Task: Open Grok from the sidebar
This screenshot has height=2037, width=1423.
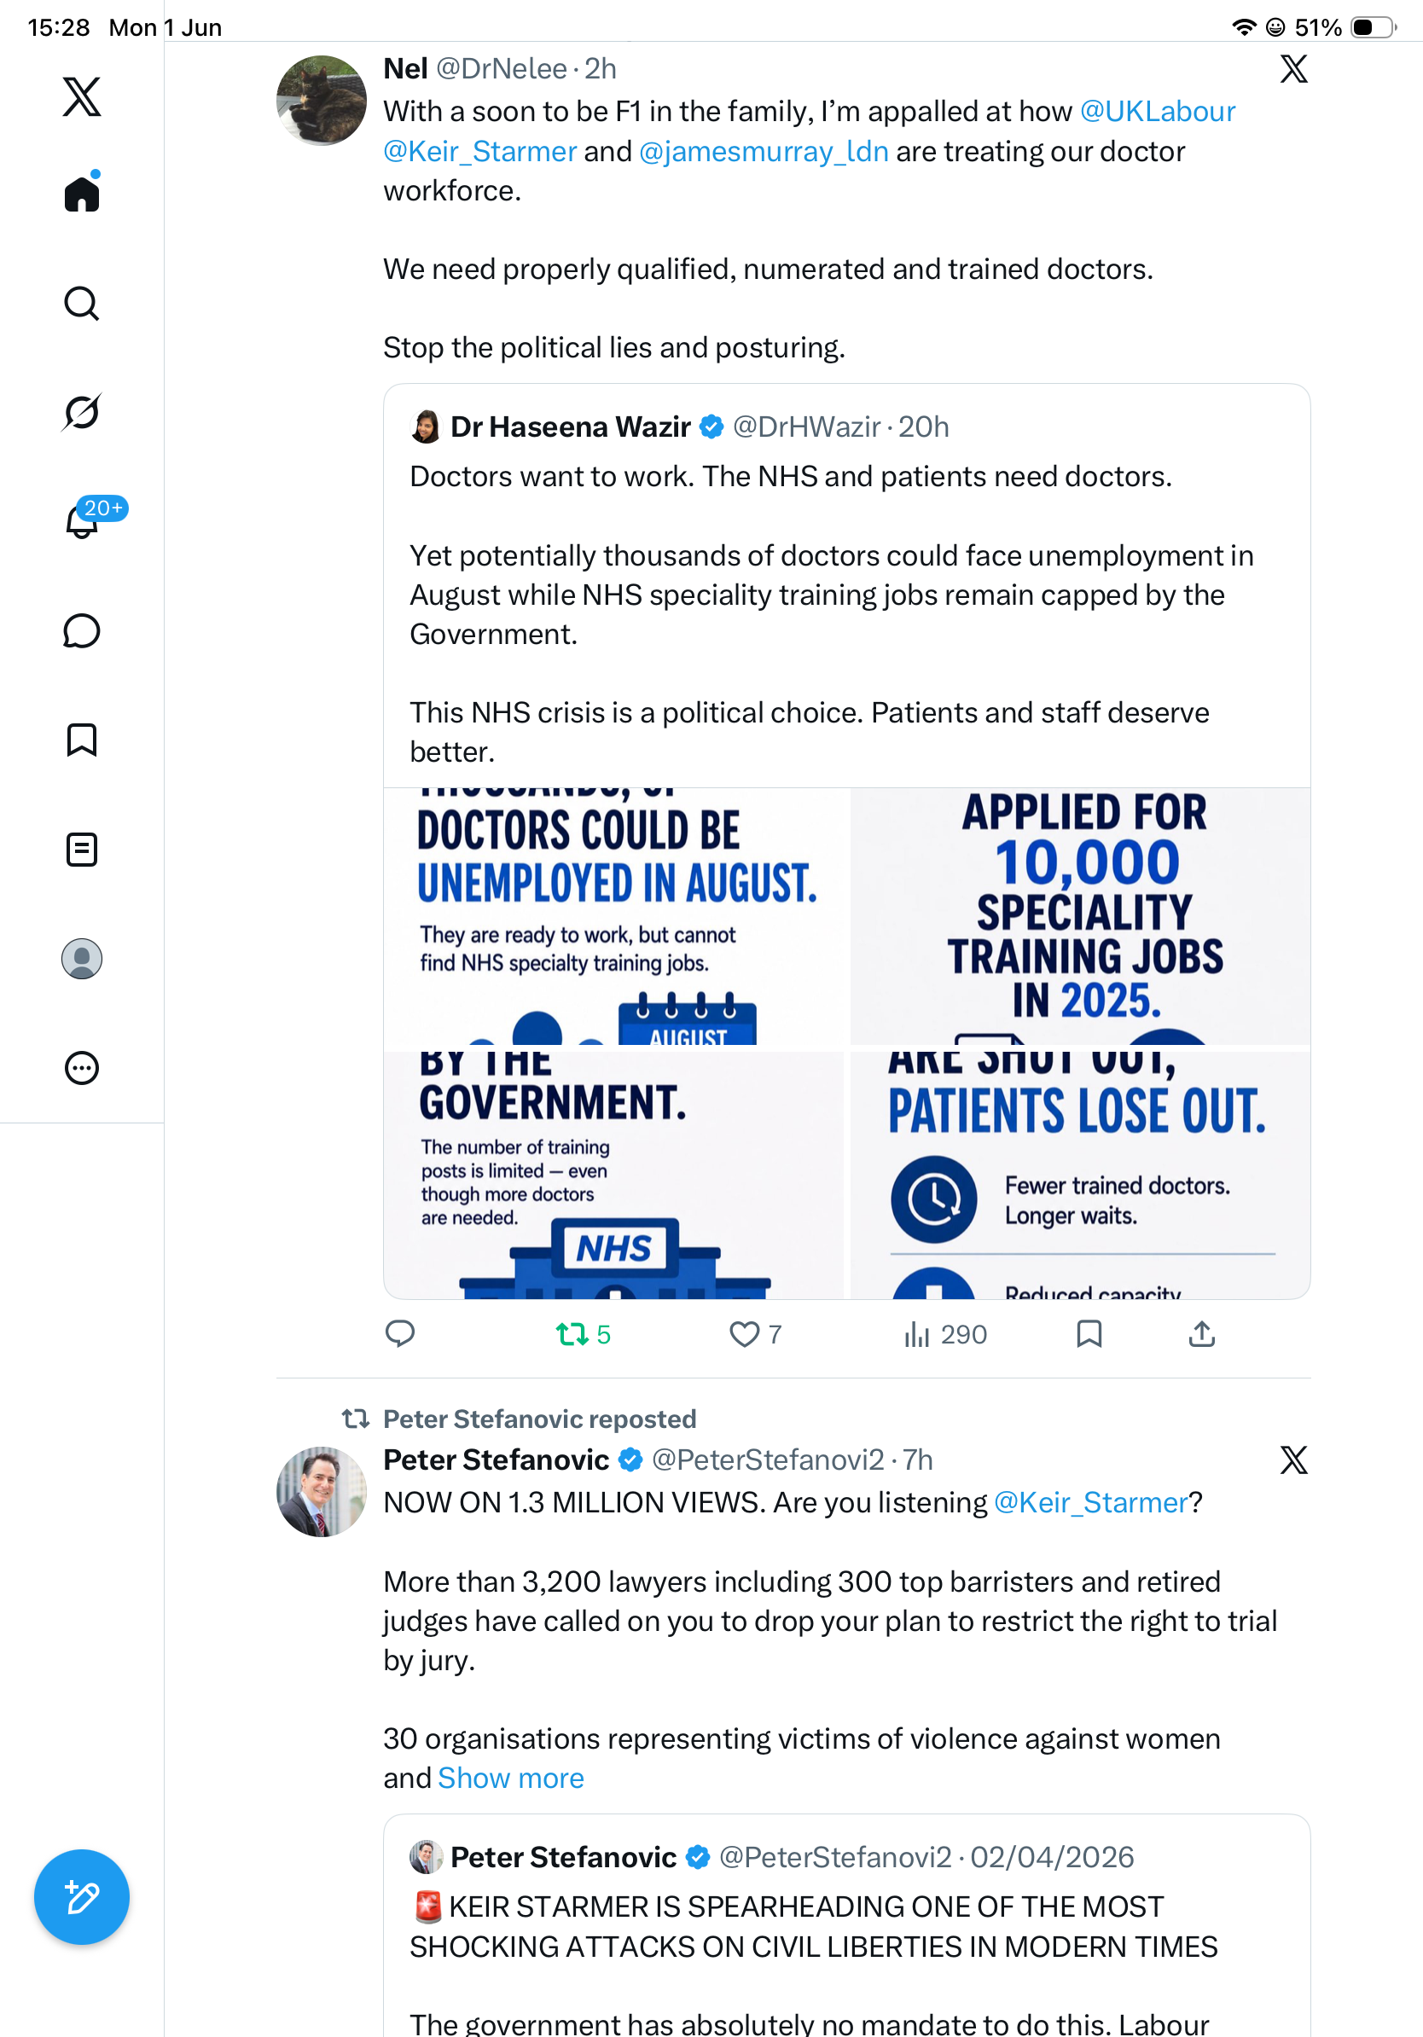Action: [x=82, y=412]
